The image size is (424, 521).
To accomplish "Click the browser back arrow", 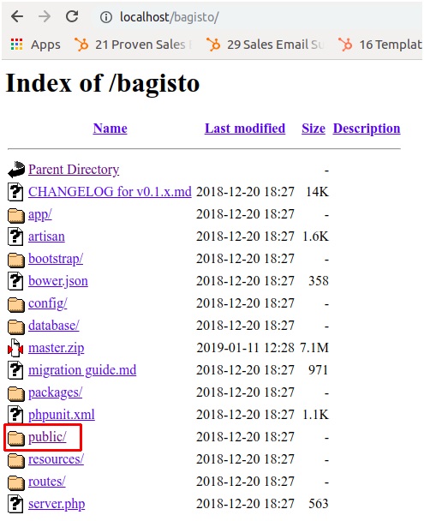I will tap(17, 16).
